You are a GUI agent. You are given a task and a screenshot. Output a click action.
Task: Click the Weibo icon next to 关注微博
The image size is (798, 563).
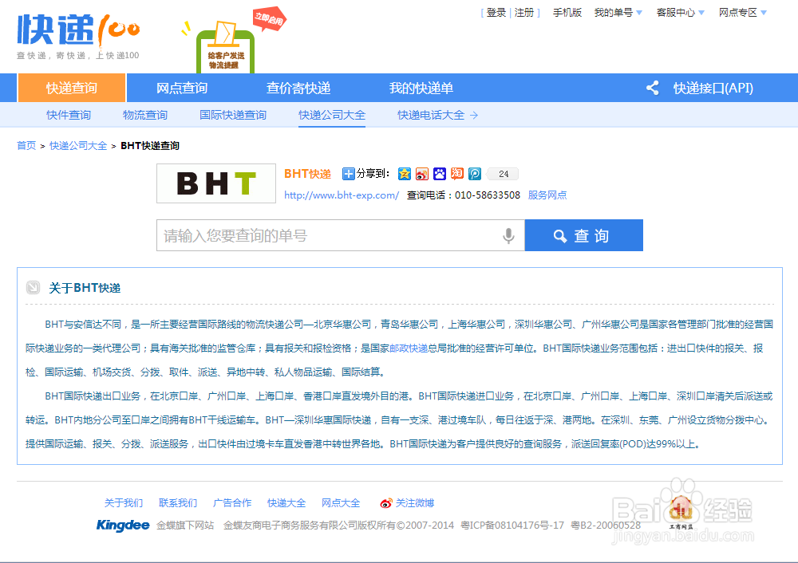click(x=386, y=503)
